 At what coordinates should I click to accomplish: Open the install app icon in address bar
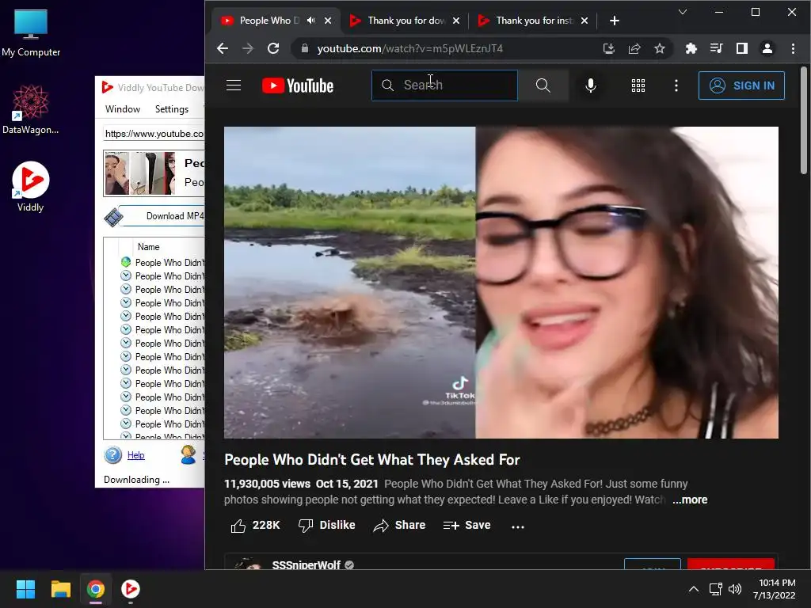click(609, 48)
